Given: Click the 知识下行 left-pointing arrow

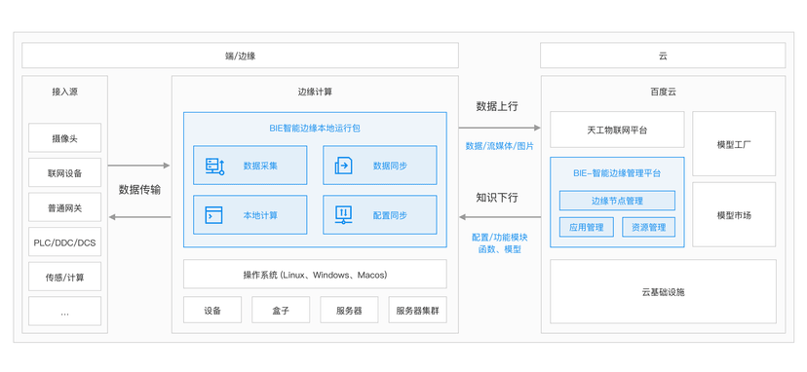Looking at the screenshot, I should click(499, 216).
